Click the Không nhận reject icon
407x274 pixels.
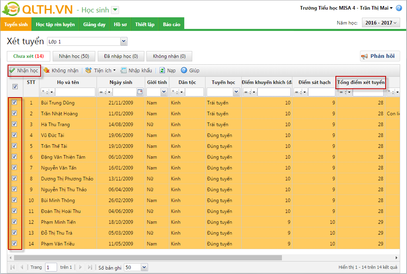coord(47,70)
